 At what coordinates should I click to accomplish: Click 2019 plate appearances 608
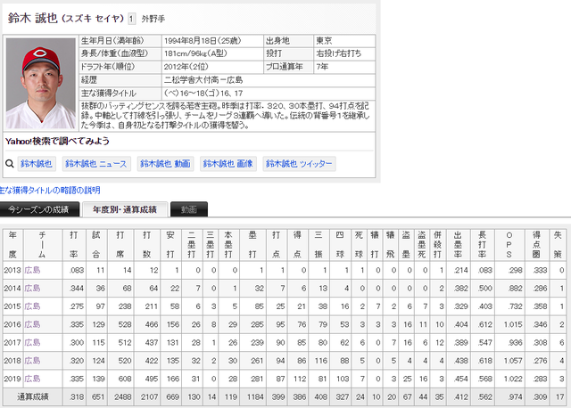click(125, 379)
